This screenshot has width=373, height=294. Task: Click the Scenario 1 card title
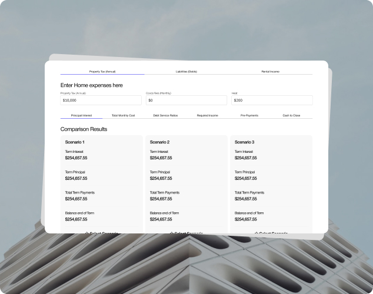click(75, 142)
